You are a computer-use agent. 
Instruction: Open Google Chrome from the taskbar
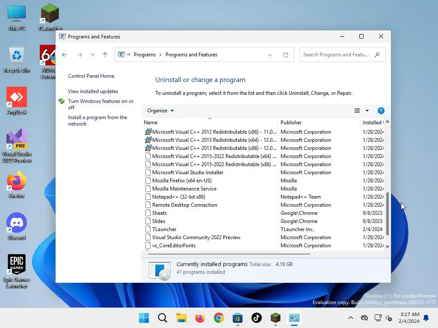219,318
